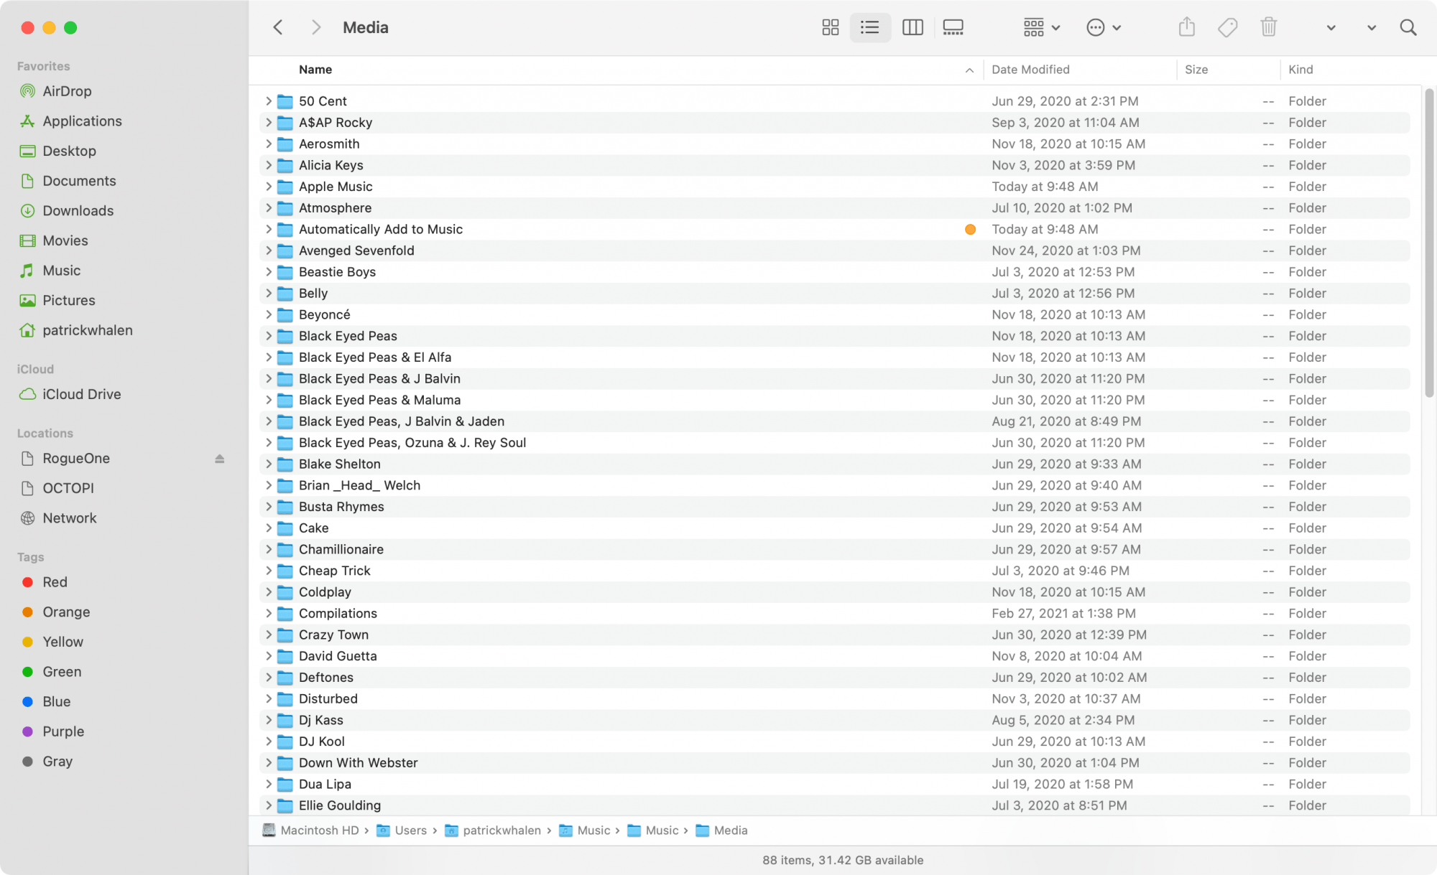Eject the RogueOne drive
The width and height of the screenshot is (1437, 875).
[x=219, y=459]
